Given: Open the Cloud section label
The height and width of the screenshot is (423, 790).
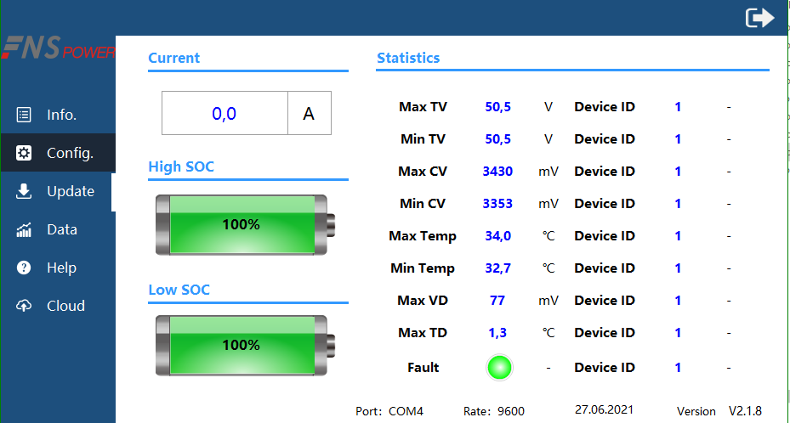Looking at the screenshot, I should (x=65, y=306).
